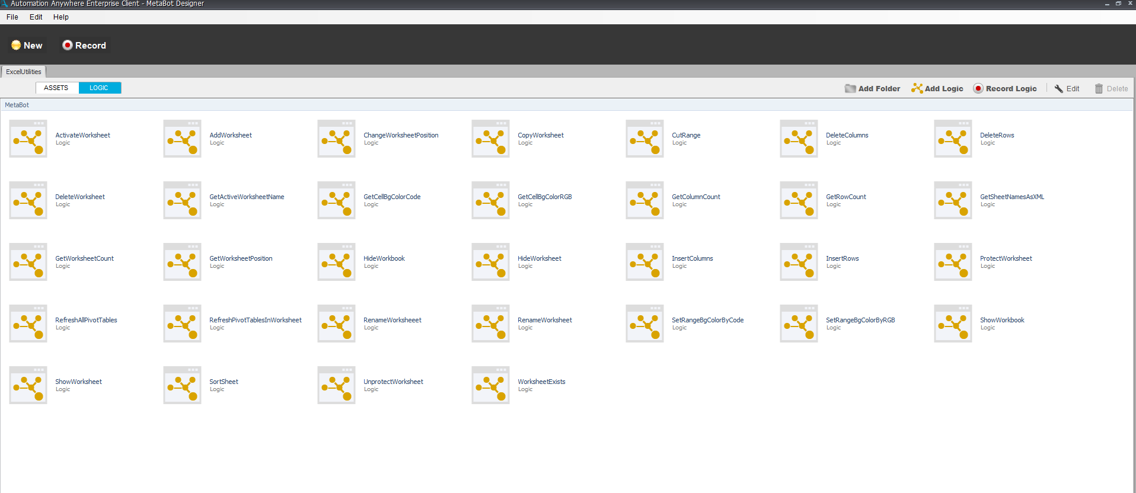This screenshot has width=1136, height=493.
Task: Select the InsertColumns logic icon
Action: click(645, 262)
